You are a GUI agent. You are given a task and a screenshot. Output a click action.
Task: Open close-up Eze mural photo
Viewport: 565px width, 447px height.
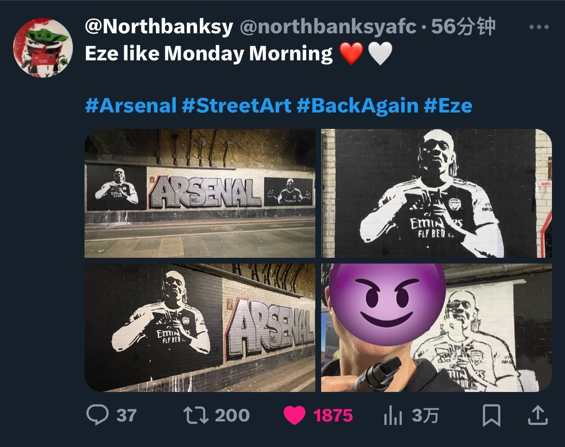(x=437, y=193)
